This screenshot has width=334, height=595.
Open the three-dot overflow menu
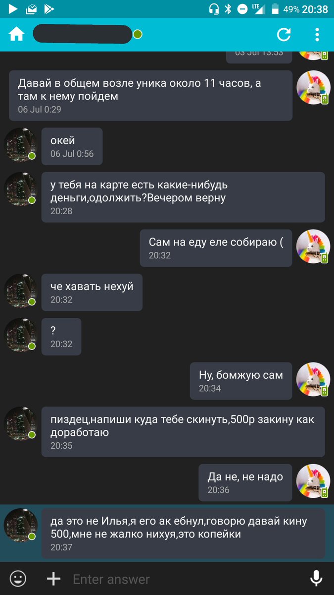click(317, 34)
